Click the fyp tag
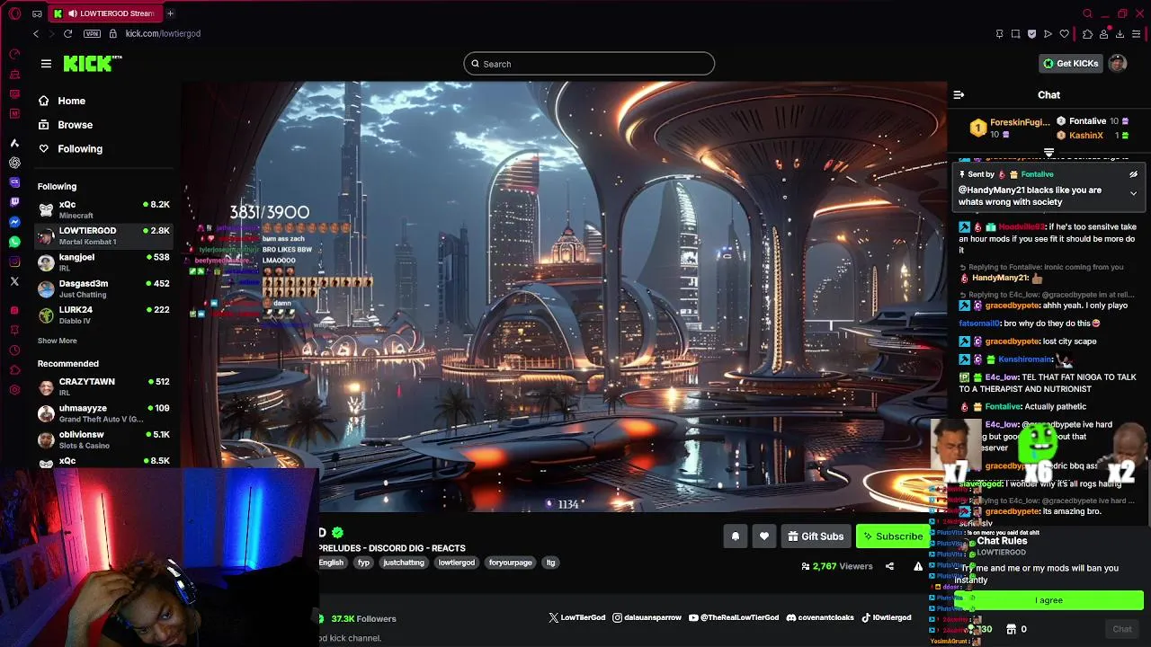The image size is (1151, 647). coord(363,563)
